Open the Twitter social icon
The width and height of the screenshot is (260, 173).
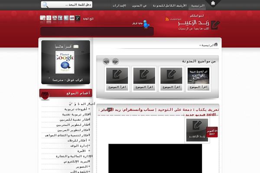[x=66, y=18]
